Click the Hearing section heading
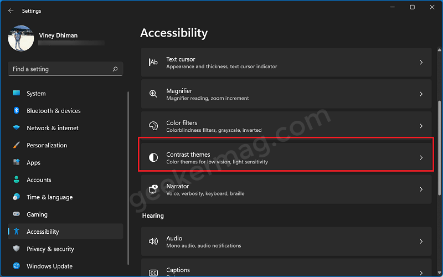The height and width of the screenshot is (277, 443). pyautogui.click(x=153, y=216)
